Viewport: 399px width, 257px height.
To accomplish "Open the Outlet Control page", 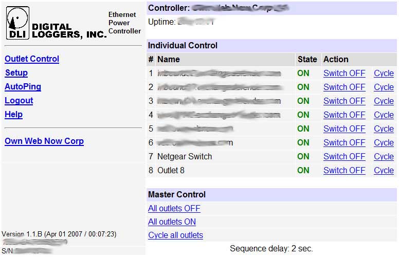I will pos(32,59).
